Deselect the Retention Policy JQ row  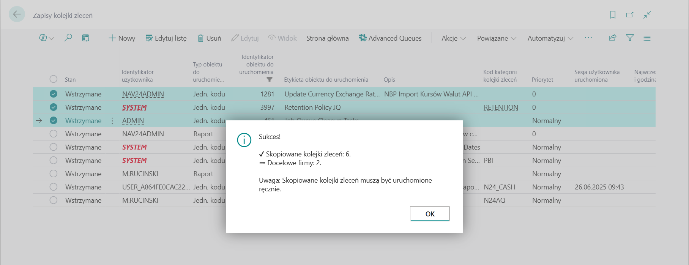tap(54, 107)
